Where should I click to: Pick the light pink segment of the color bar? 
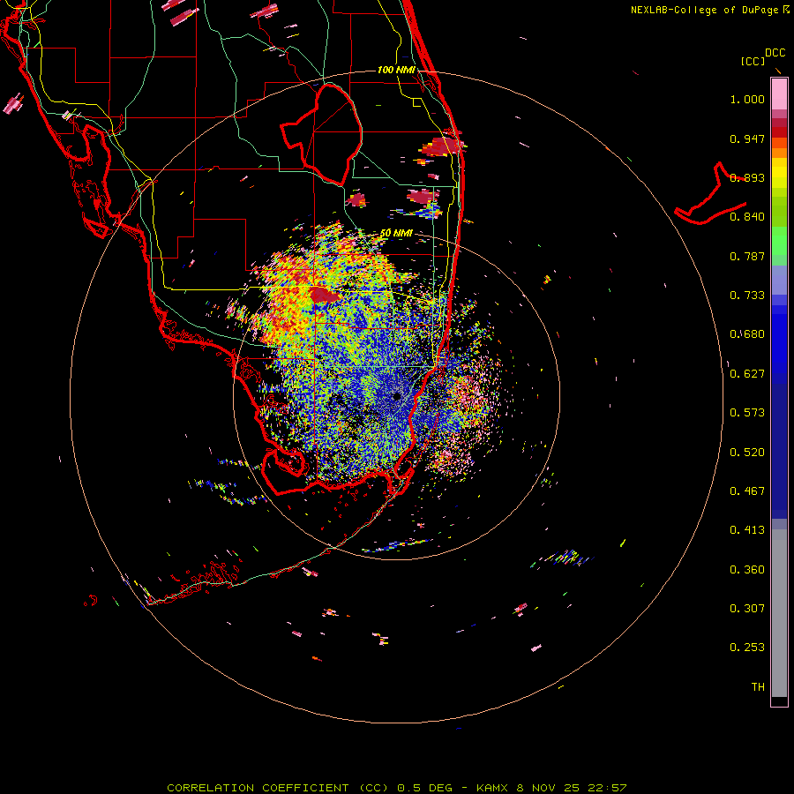pyautogui.click(x=779, y=94)
